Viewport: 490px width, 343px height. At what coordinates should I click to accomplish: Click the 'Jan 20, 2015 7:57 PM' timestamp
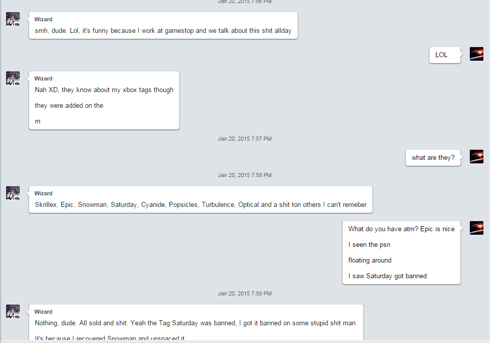[245, 139]
